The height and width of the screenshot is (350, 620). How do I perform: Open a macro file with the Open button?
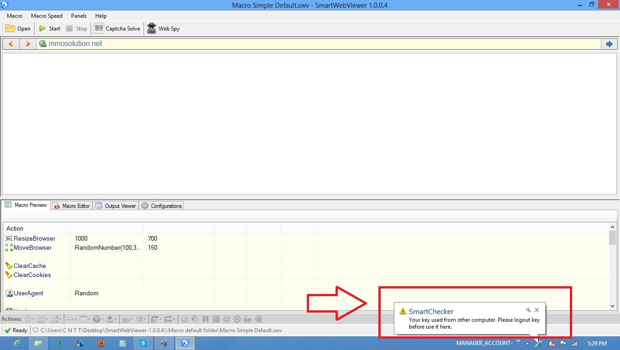18,28
